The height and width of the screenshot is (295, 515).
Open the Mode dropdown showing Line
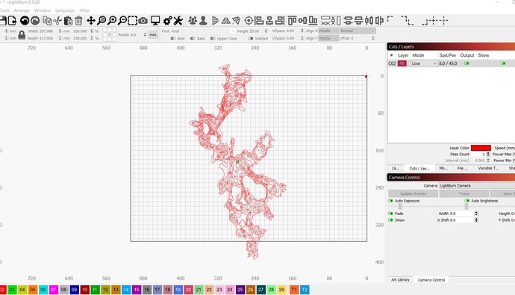pyautogui.click(x=424, y=63)
